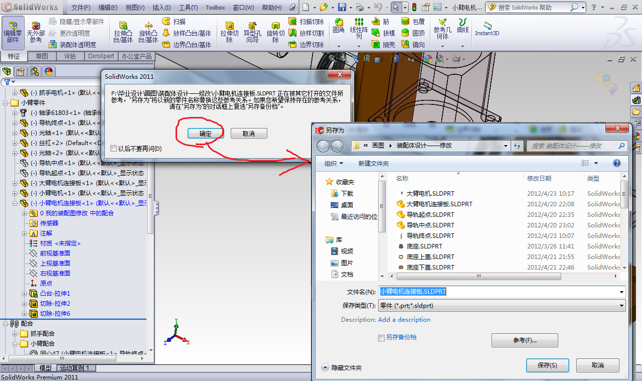Screen dimensions: 642x381
Task: Switch to the DimXpert tab
Action: click(102, 56)
